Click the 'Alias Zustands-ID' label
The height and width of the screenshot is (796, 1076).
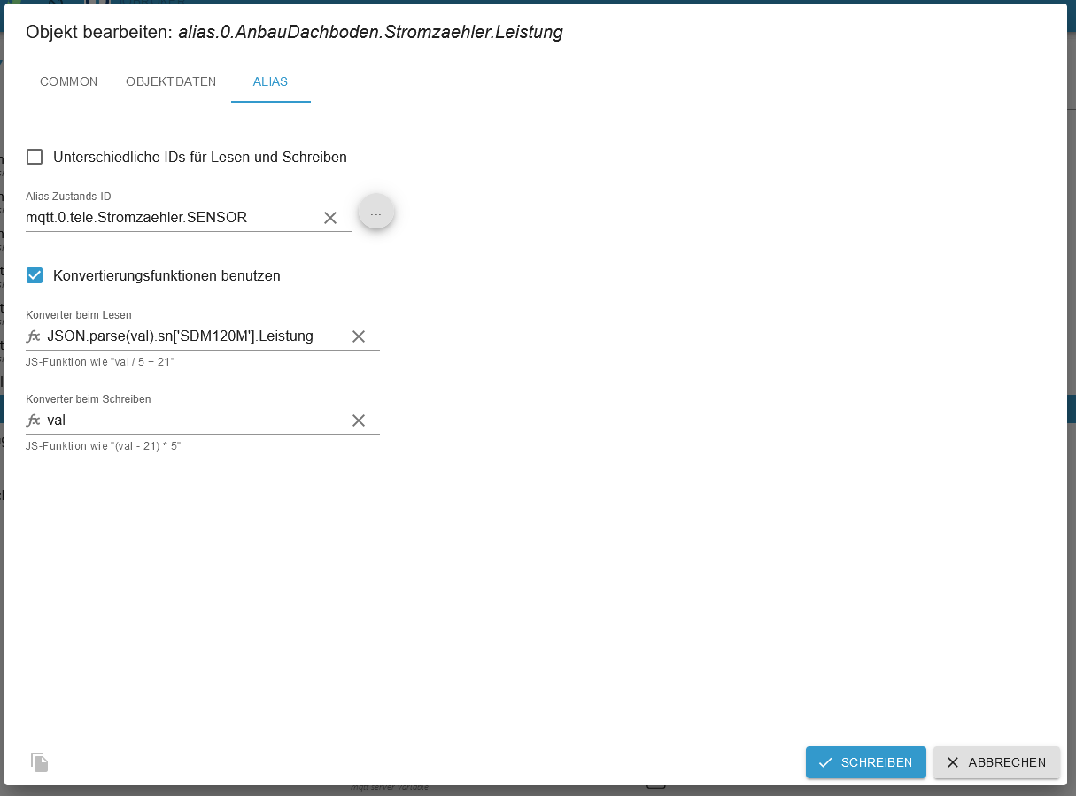click(x=68, y=197)
